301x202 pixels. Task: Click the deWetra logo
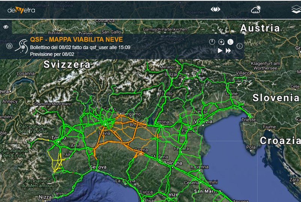[21, 10]
